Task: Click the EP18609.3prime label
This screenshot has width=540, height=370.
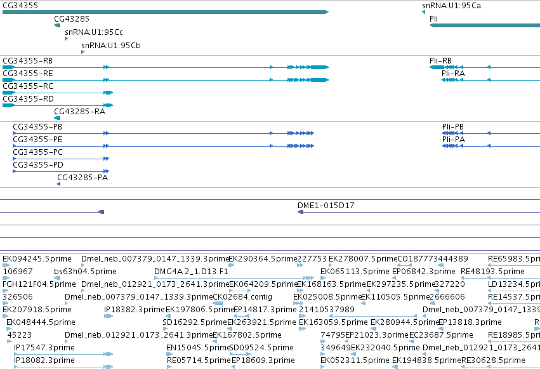Action: [263, 360]
